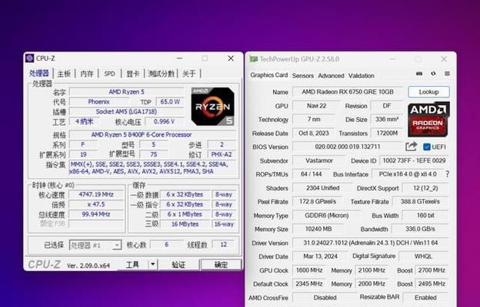The width and height of the screenshot is (480, 307).
Task: Click the GPU-Z app icon in title bar
Action: [x=254, y=59]
